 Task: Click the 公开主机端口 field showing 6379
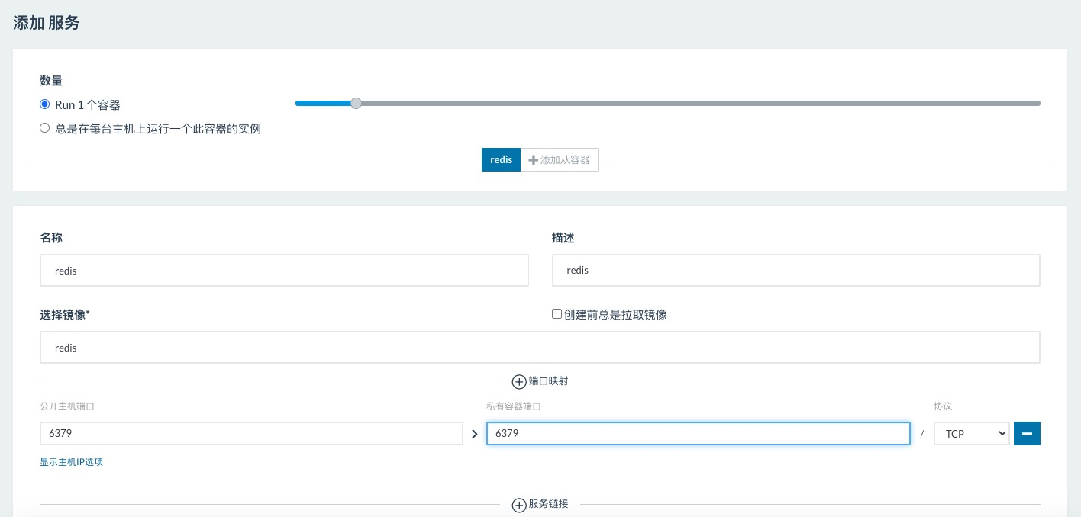point(251,433)
